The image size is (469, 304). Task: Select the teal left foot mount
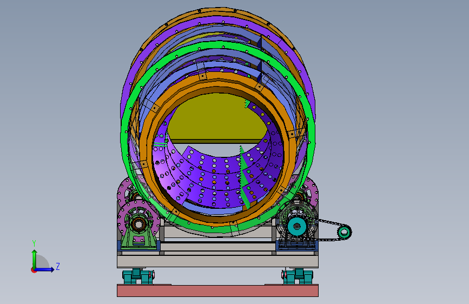point(138,276)
